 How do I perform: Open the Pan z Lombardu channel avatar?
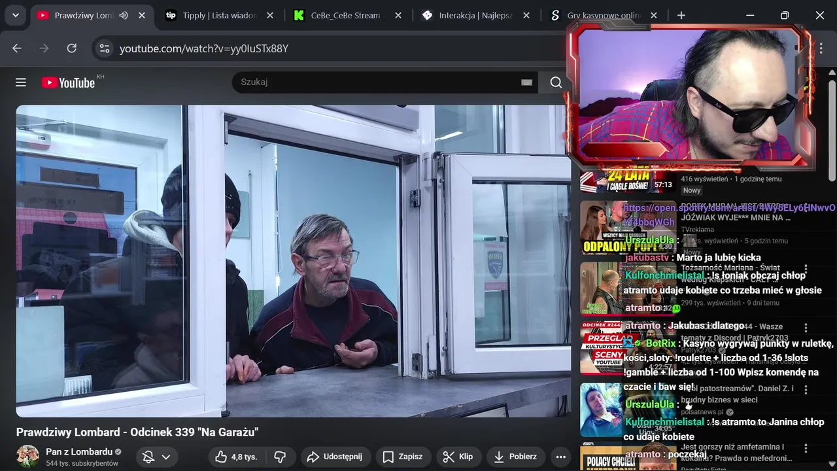pyautogui.click(x=27, y=457)
